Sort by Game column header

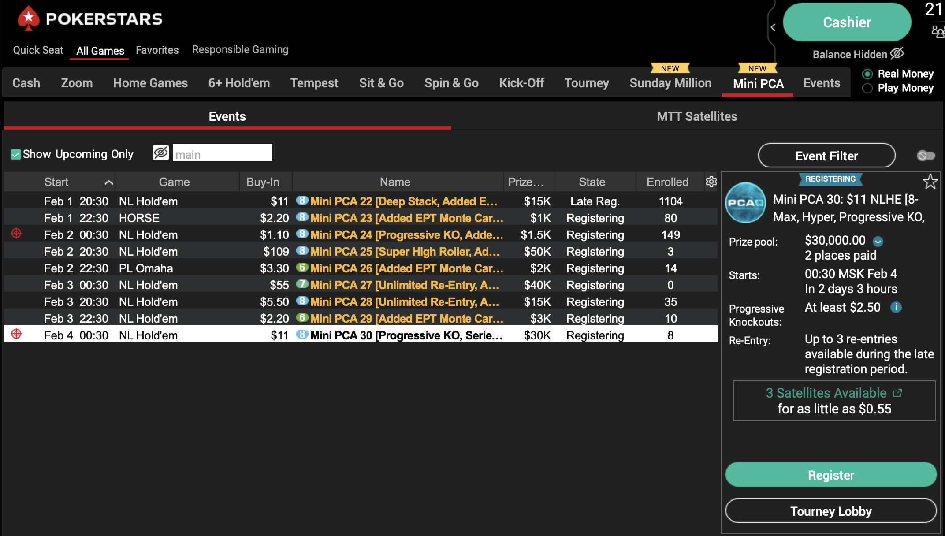174,182
